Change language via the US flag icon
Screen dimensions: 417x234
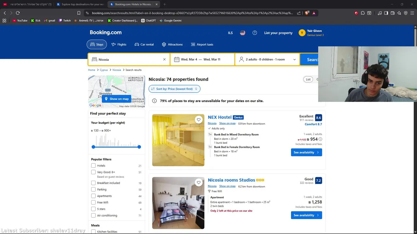tap(243, 33)
